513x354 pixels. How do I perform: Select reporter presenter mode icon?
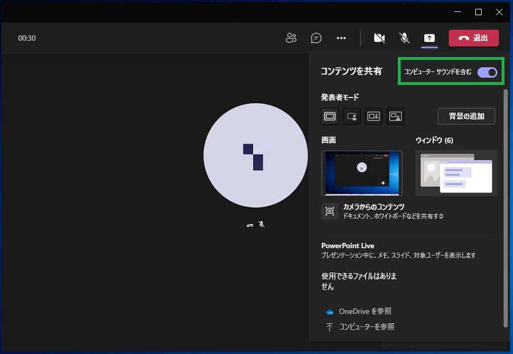[396, 116]
